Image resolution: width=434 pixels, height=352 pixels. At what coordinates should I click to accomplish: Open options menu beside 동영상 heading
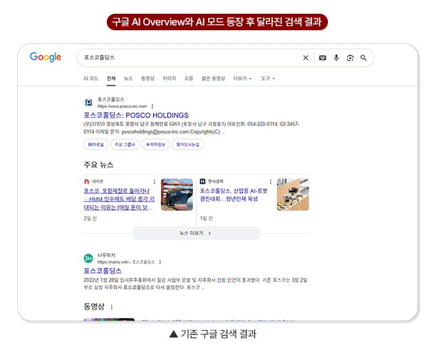112,307
